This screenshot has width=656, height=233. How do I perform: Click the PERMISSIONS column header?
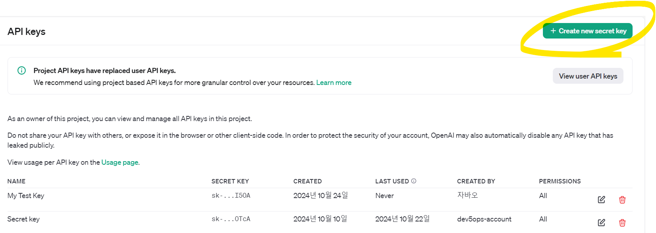[560, 181]
